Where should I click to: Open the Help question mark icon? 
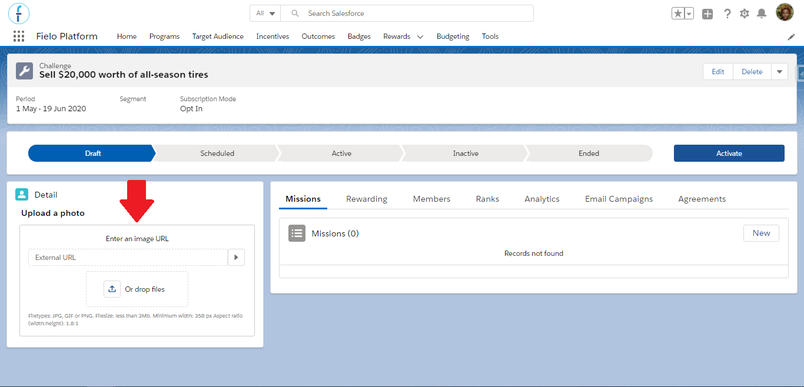pyautogui.click(x=727, y=14)
